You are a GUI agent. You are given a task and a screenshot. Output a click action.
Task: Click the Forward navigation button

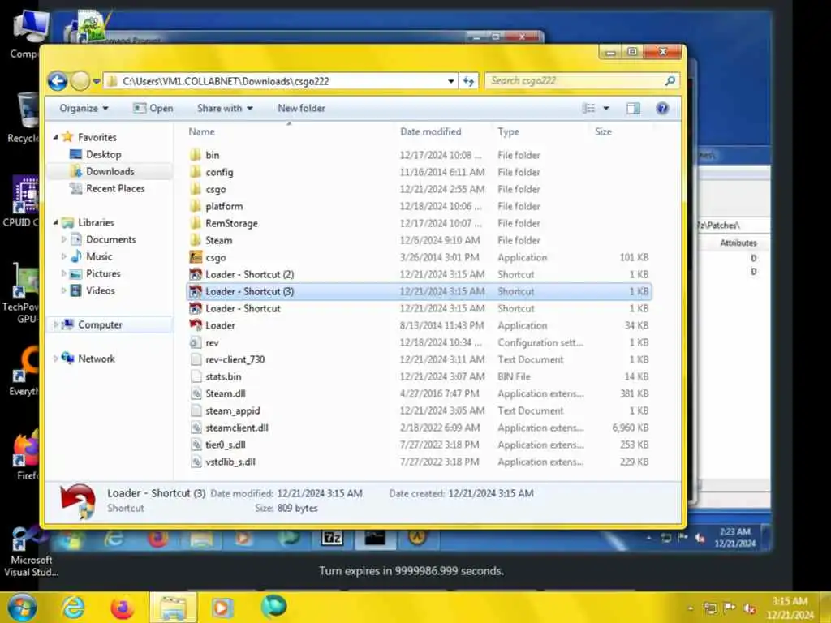80,81
